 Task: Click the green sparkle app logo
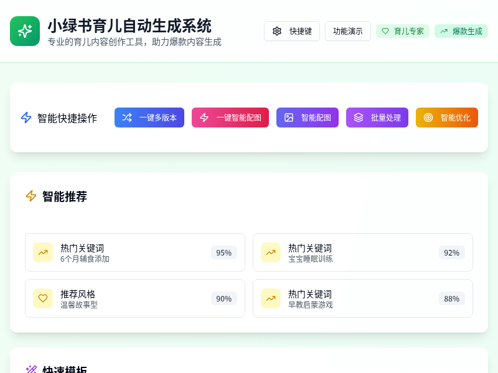pyautogui.click(x=25, y=31)
